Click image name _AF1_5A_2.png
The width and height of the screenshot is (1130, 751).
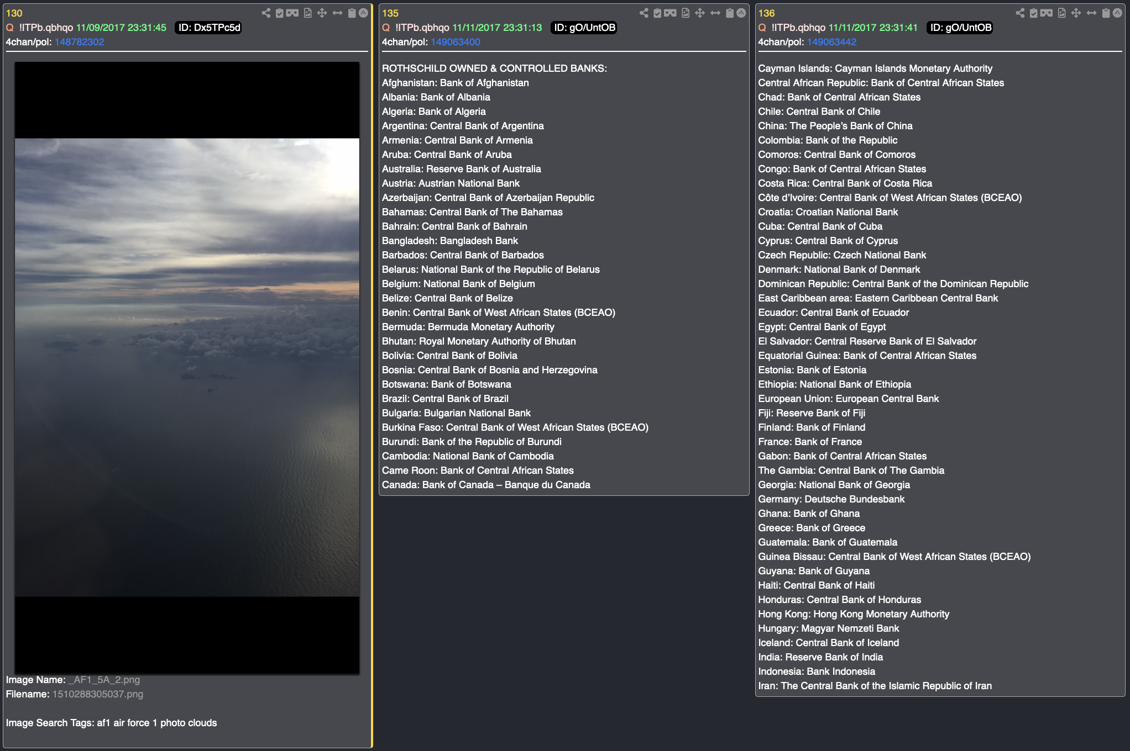104,680
